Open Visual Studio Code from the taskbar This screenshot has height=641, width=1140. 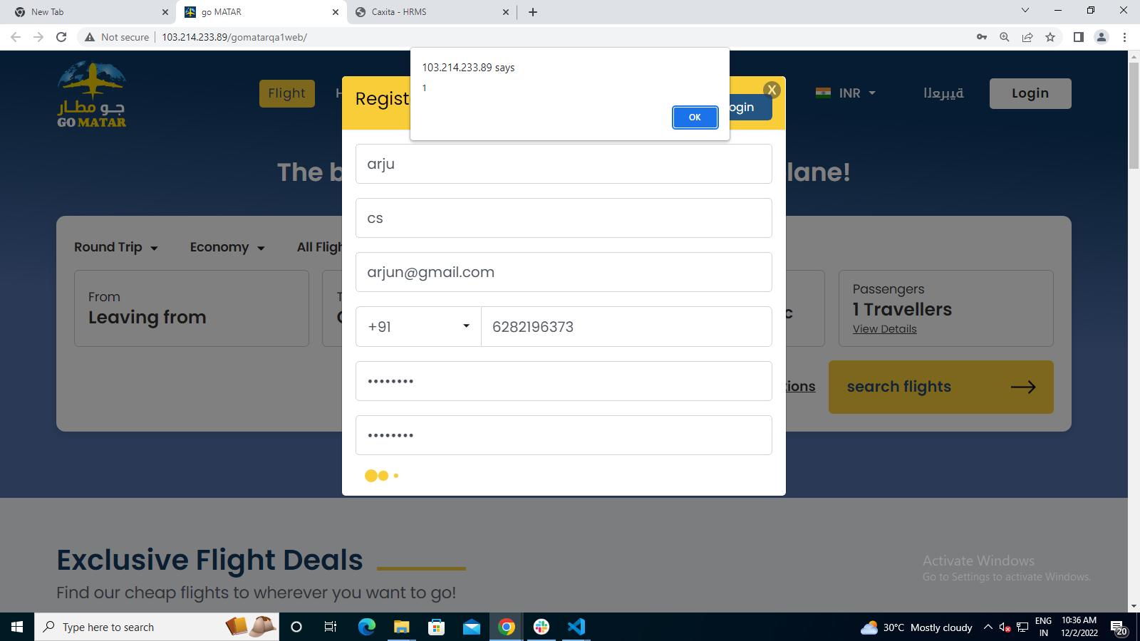pyautogui.click(x=576, y=627)
